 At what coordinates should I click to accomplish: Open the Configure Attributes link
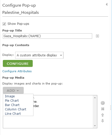coord(17,71)
